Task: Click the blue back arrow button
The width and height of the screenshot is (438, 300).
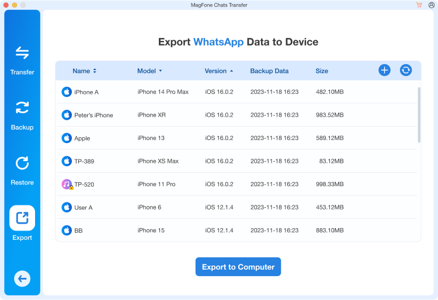Action: (x=22, y=279)
